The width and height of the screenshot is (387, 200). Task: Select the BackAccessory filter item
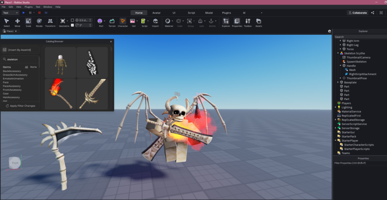[12, 71]
